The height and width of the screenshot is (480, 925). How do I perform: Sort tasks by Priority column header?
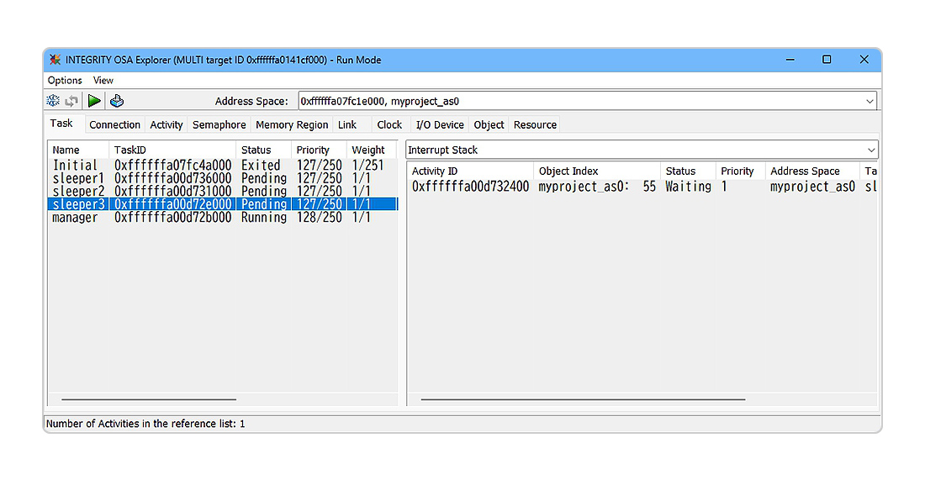pyautogui.click(x=319, y=150)
